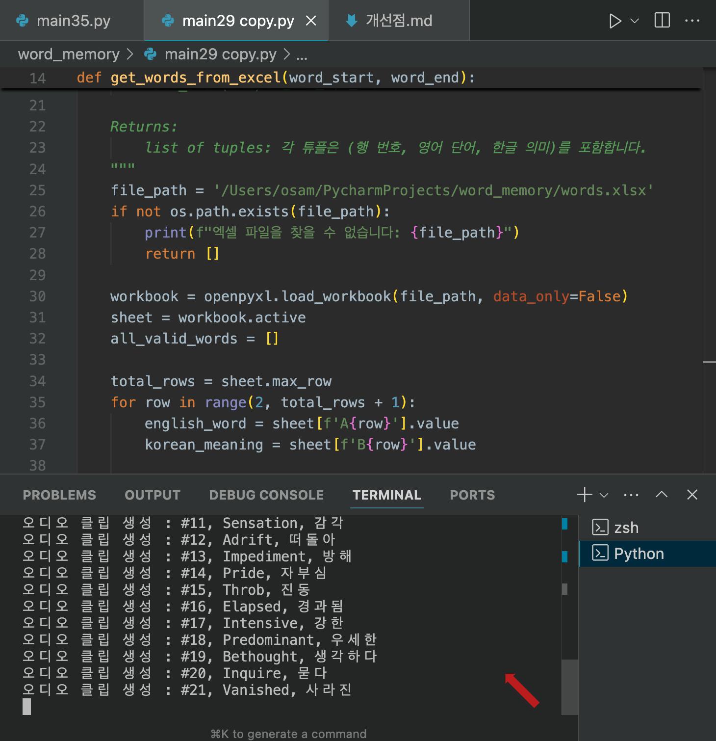Click word_memory folder in breadcrumb
This screenshot has width=716, height=741.
point(69,54)
